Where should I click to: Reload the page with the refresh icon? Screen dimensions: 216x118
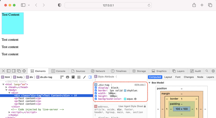[149, 5]
